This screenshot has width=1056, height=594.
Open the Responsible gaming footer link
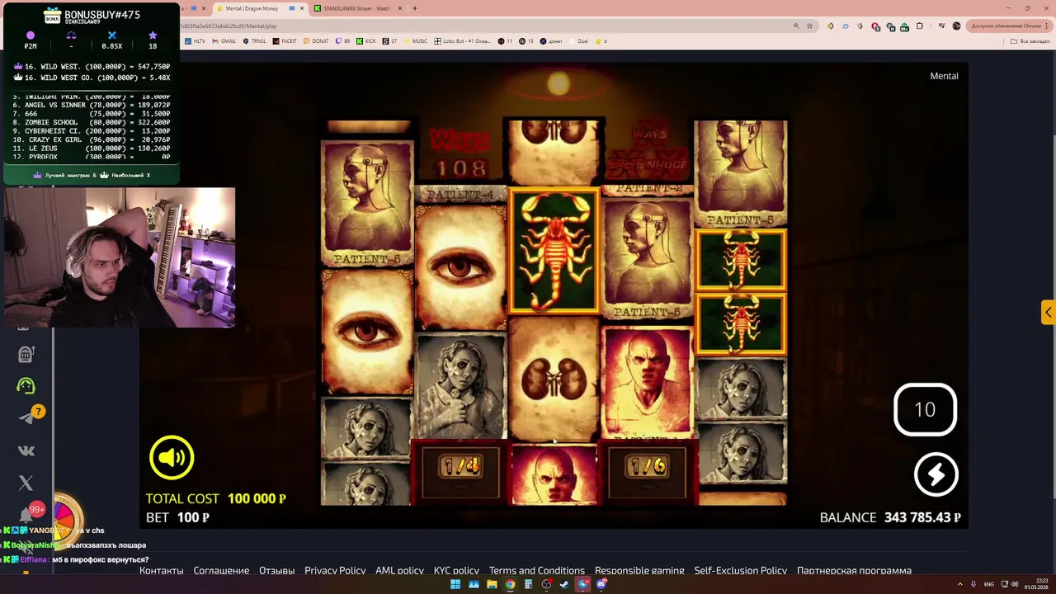point(639,570)
